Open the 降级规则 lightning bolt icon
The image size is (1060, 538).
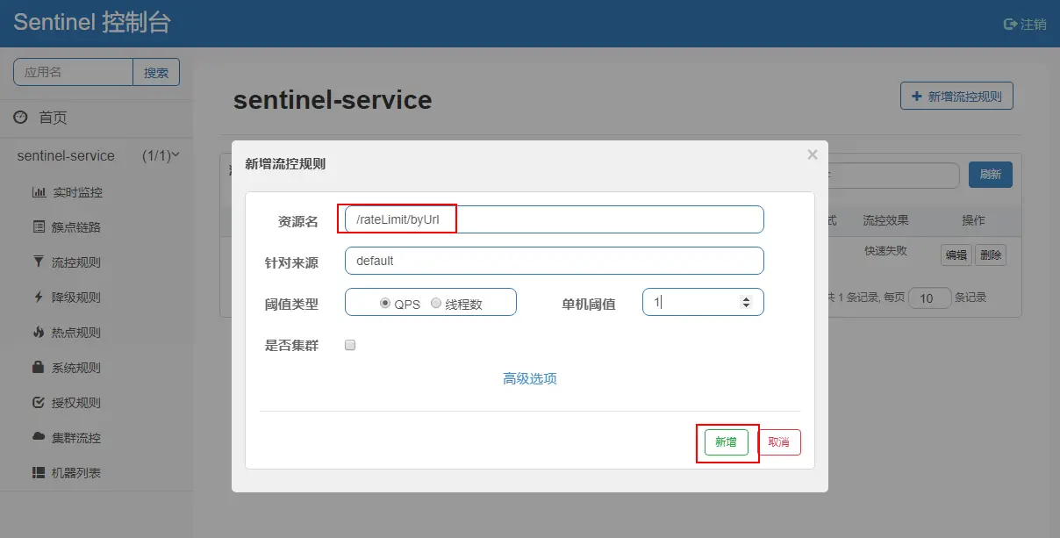(39, 298)
